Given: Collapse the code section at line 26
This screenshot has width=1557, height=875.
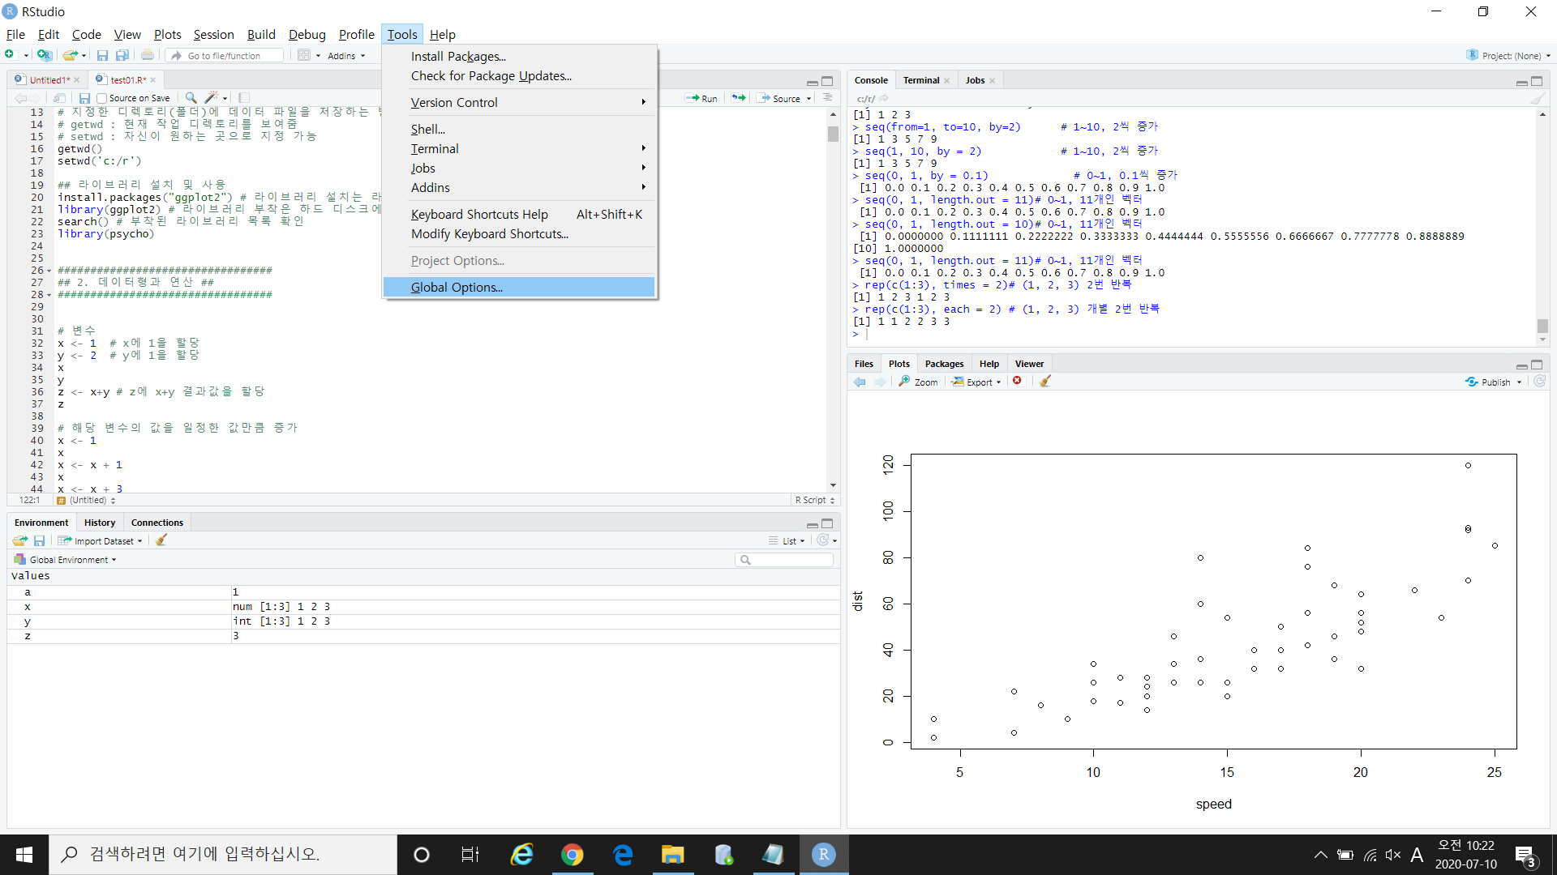Looking at the screenshot, I should click(49, 271).
